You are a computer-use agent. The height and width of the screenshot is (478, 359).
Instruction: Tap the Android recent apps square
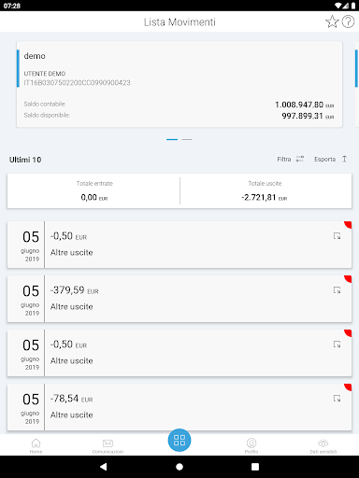255,467
